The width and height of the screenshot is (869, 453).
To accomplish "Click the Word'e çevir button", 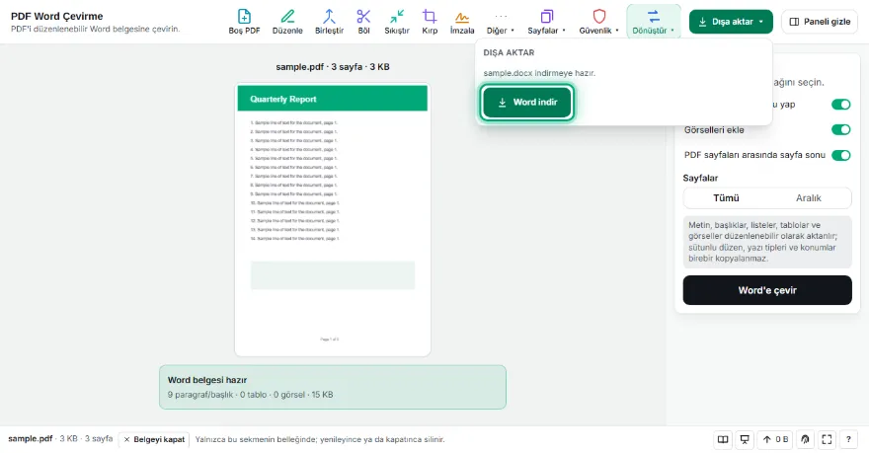I will (x=767, y=290).
